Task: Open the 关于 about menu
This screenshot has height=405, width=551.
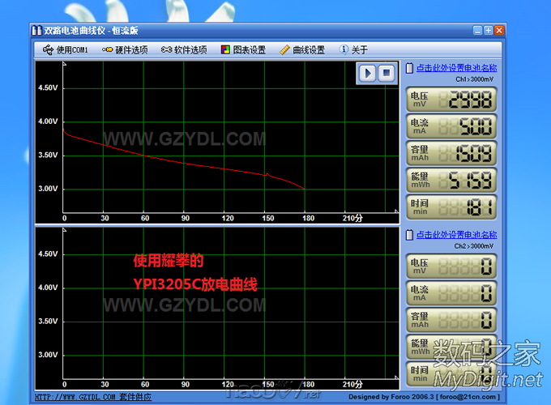Action: coord(354,49)
